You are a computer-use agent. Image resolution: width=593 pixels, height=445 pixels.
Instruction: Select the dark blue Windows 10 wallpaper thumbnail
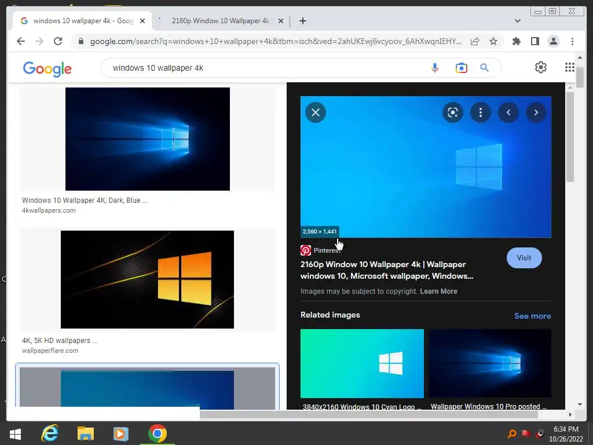[148, 139]
